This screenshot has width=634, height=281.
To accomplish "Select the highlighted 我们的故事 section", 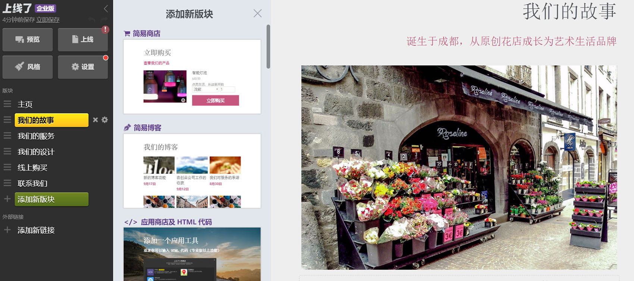I will [x=51, y=120].
